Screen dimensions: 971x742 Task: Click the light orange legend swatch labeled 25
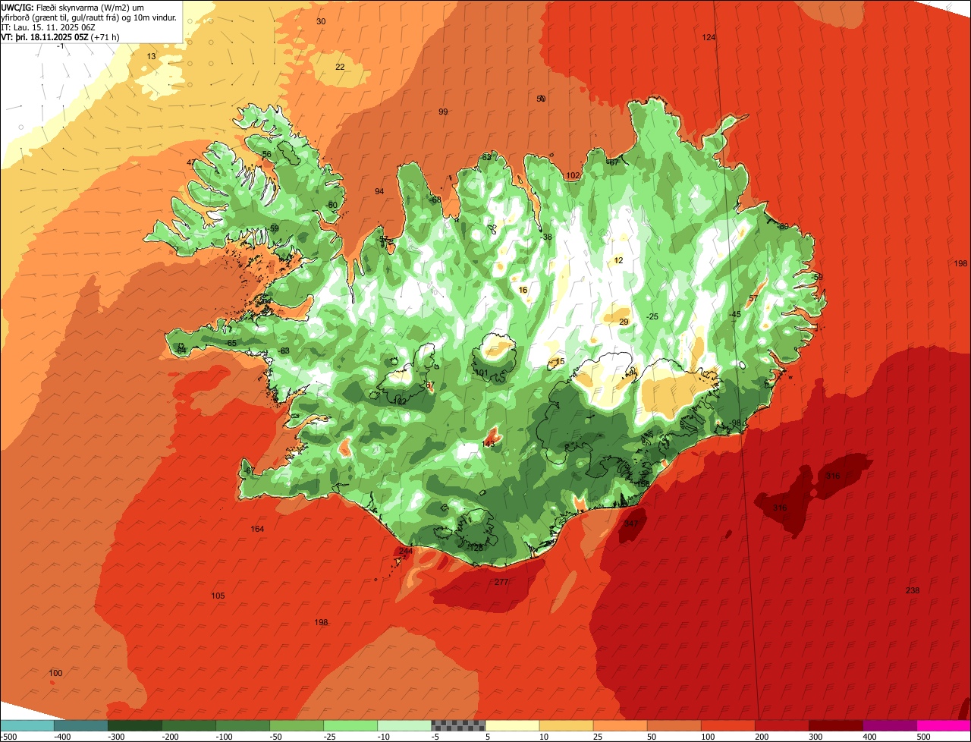pos(619,725)
